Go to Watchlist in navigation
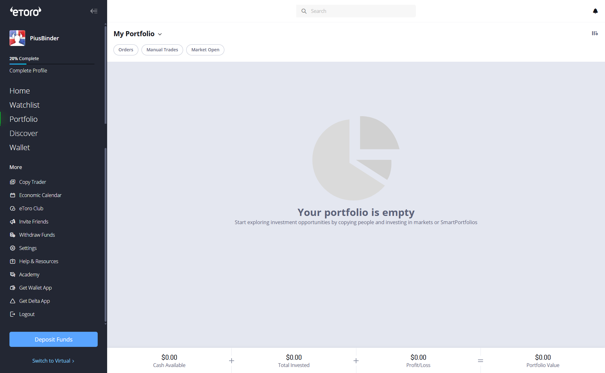The width and height of the screenshot is (605, 373). pos(24,105)
